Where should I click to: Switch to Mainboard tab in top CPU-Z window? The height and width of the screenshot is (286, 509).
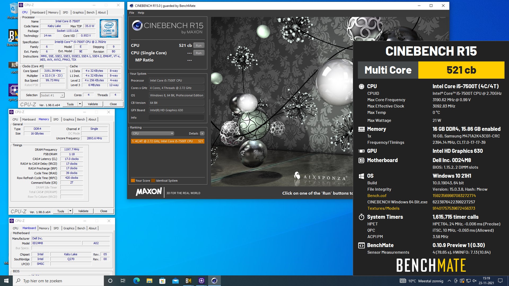38,12
